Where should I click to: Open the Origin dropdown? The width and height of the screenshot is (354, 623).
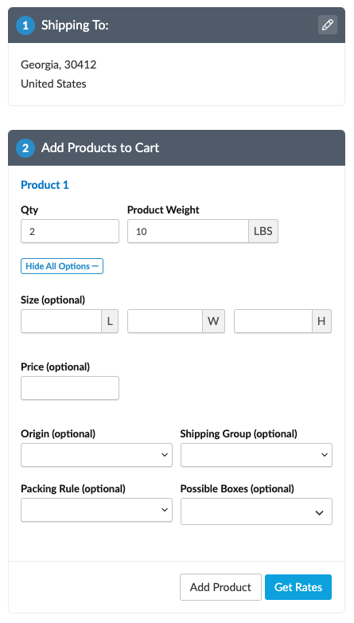pyautogui.click(x=96, y=455)
